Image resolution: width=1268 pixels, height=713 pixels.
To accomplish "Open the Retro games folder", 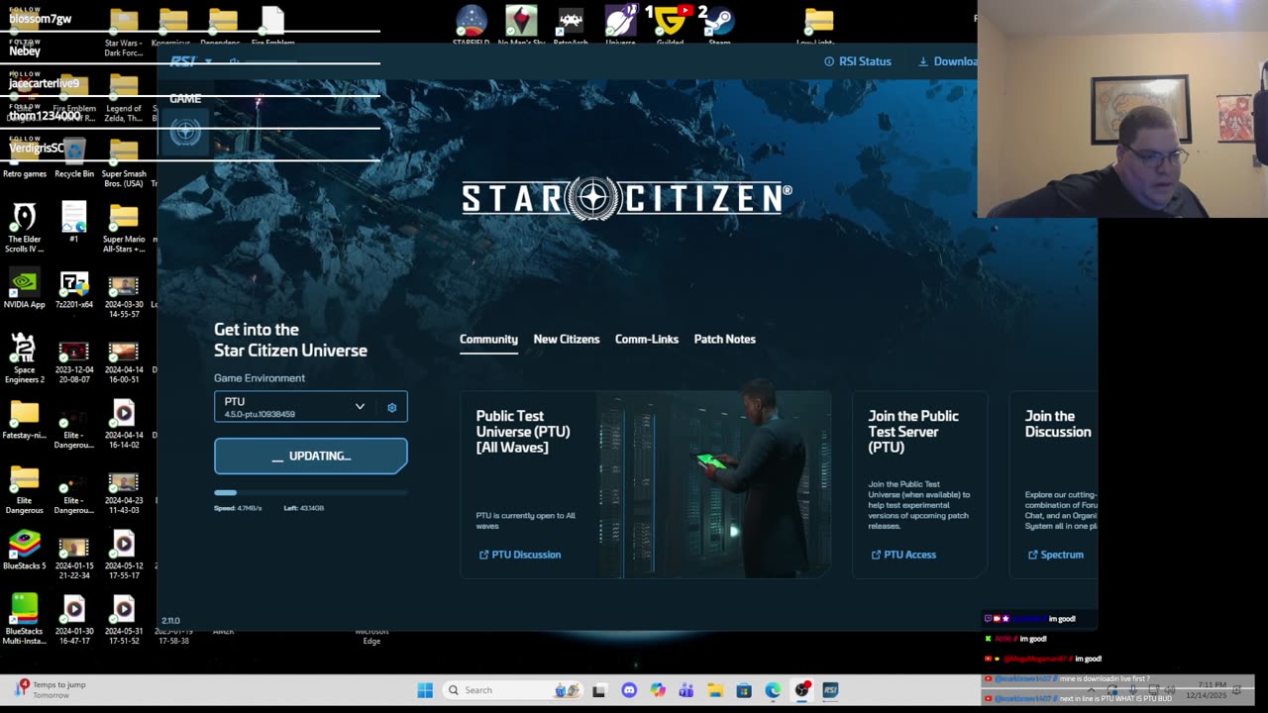I will 25,157.
